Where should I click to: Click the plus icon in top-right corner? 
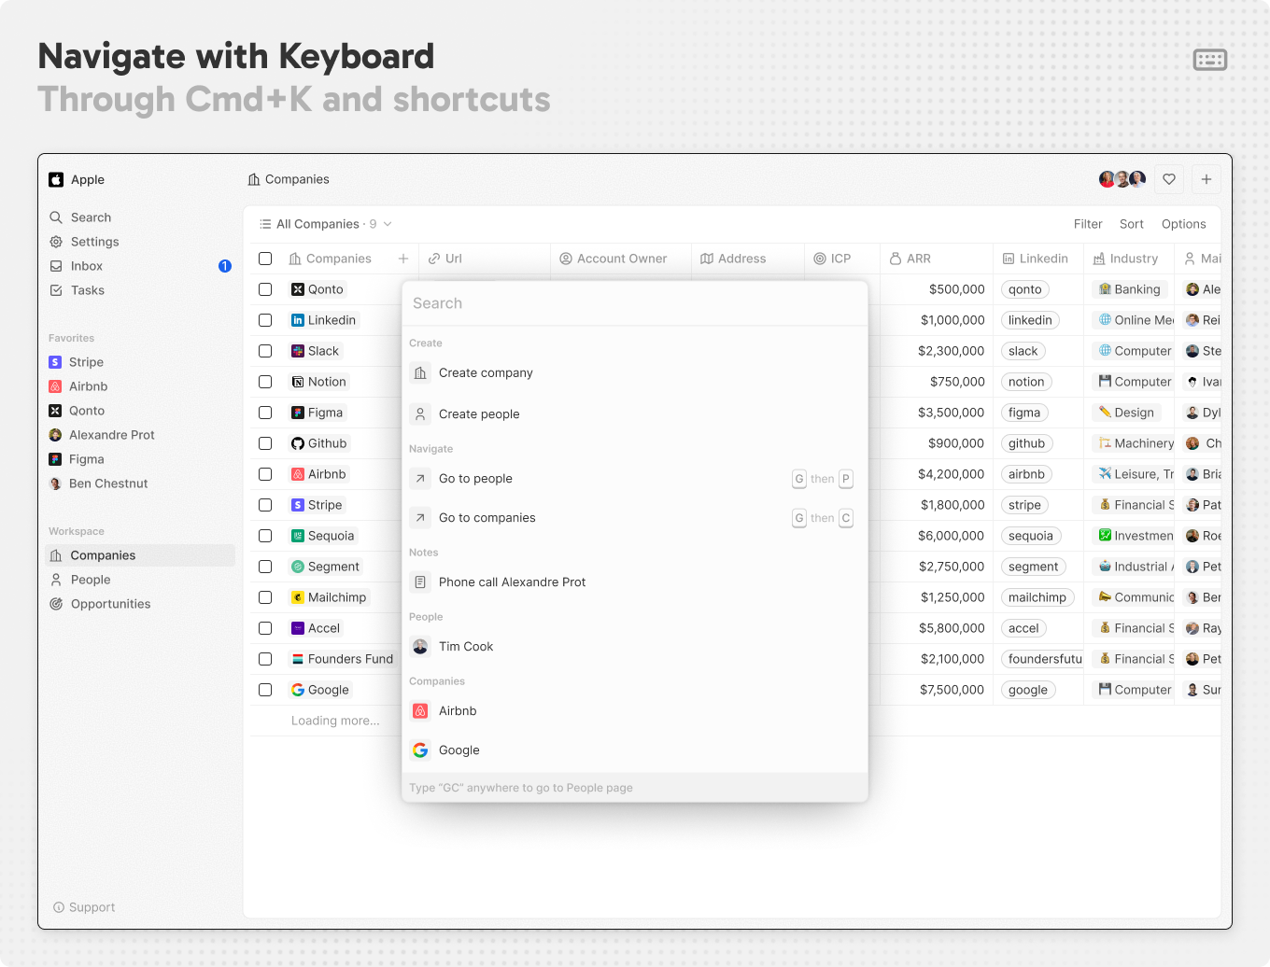click(1206, 179)
